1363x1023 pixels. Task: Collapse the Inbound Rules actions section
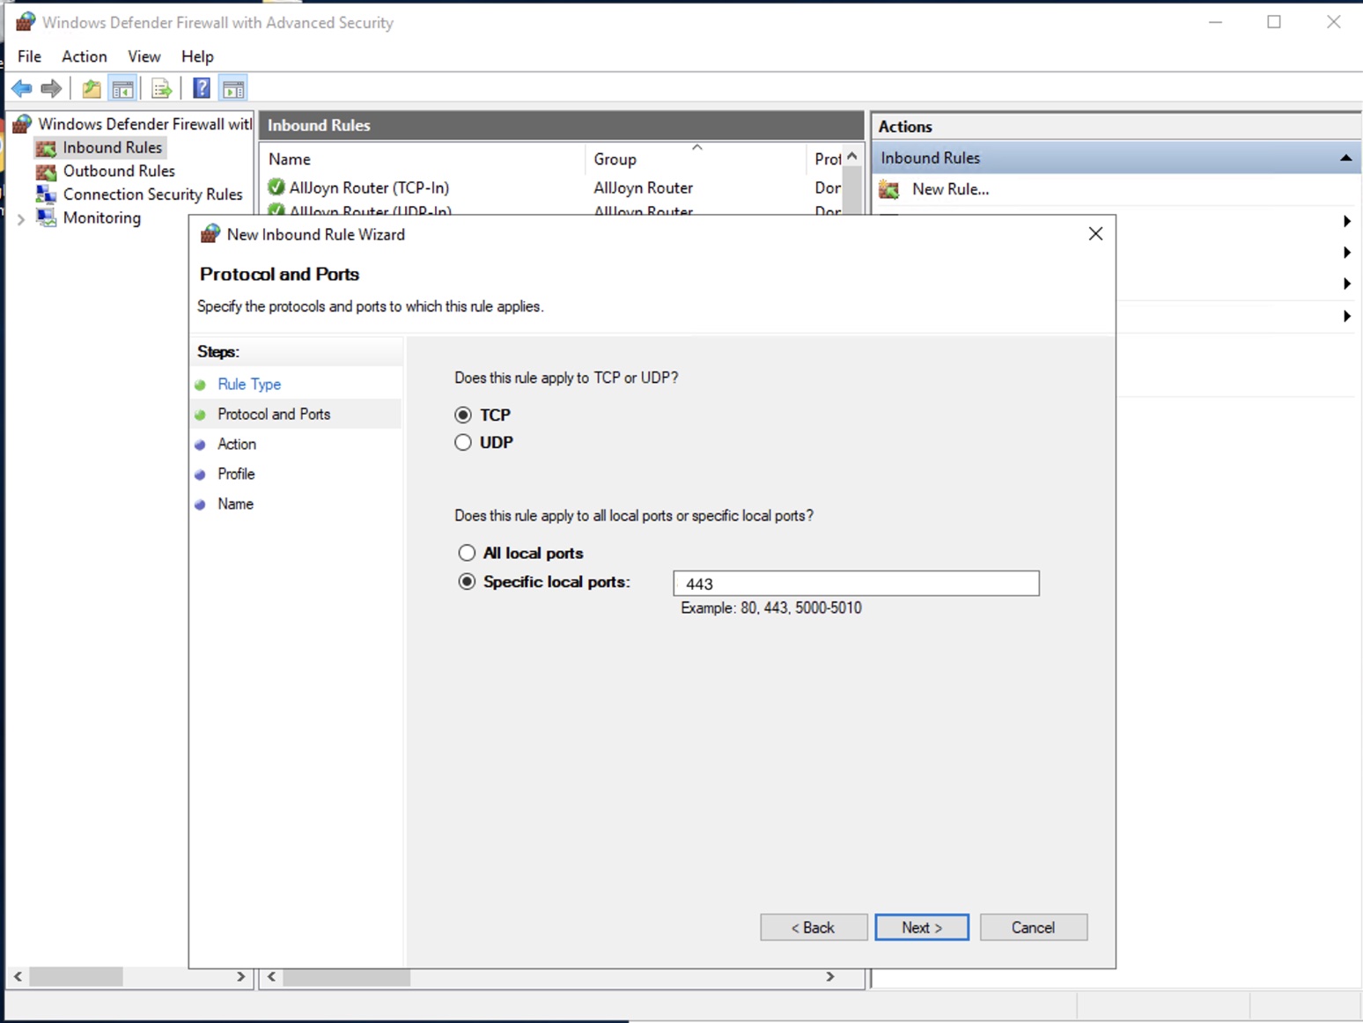(1345, 158)
